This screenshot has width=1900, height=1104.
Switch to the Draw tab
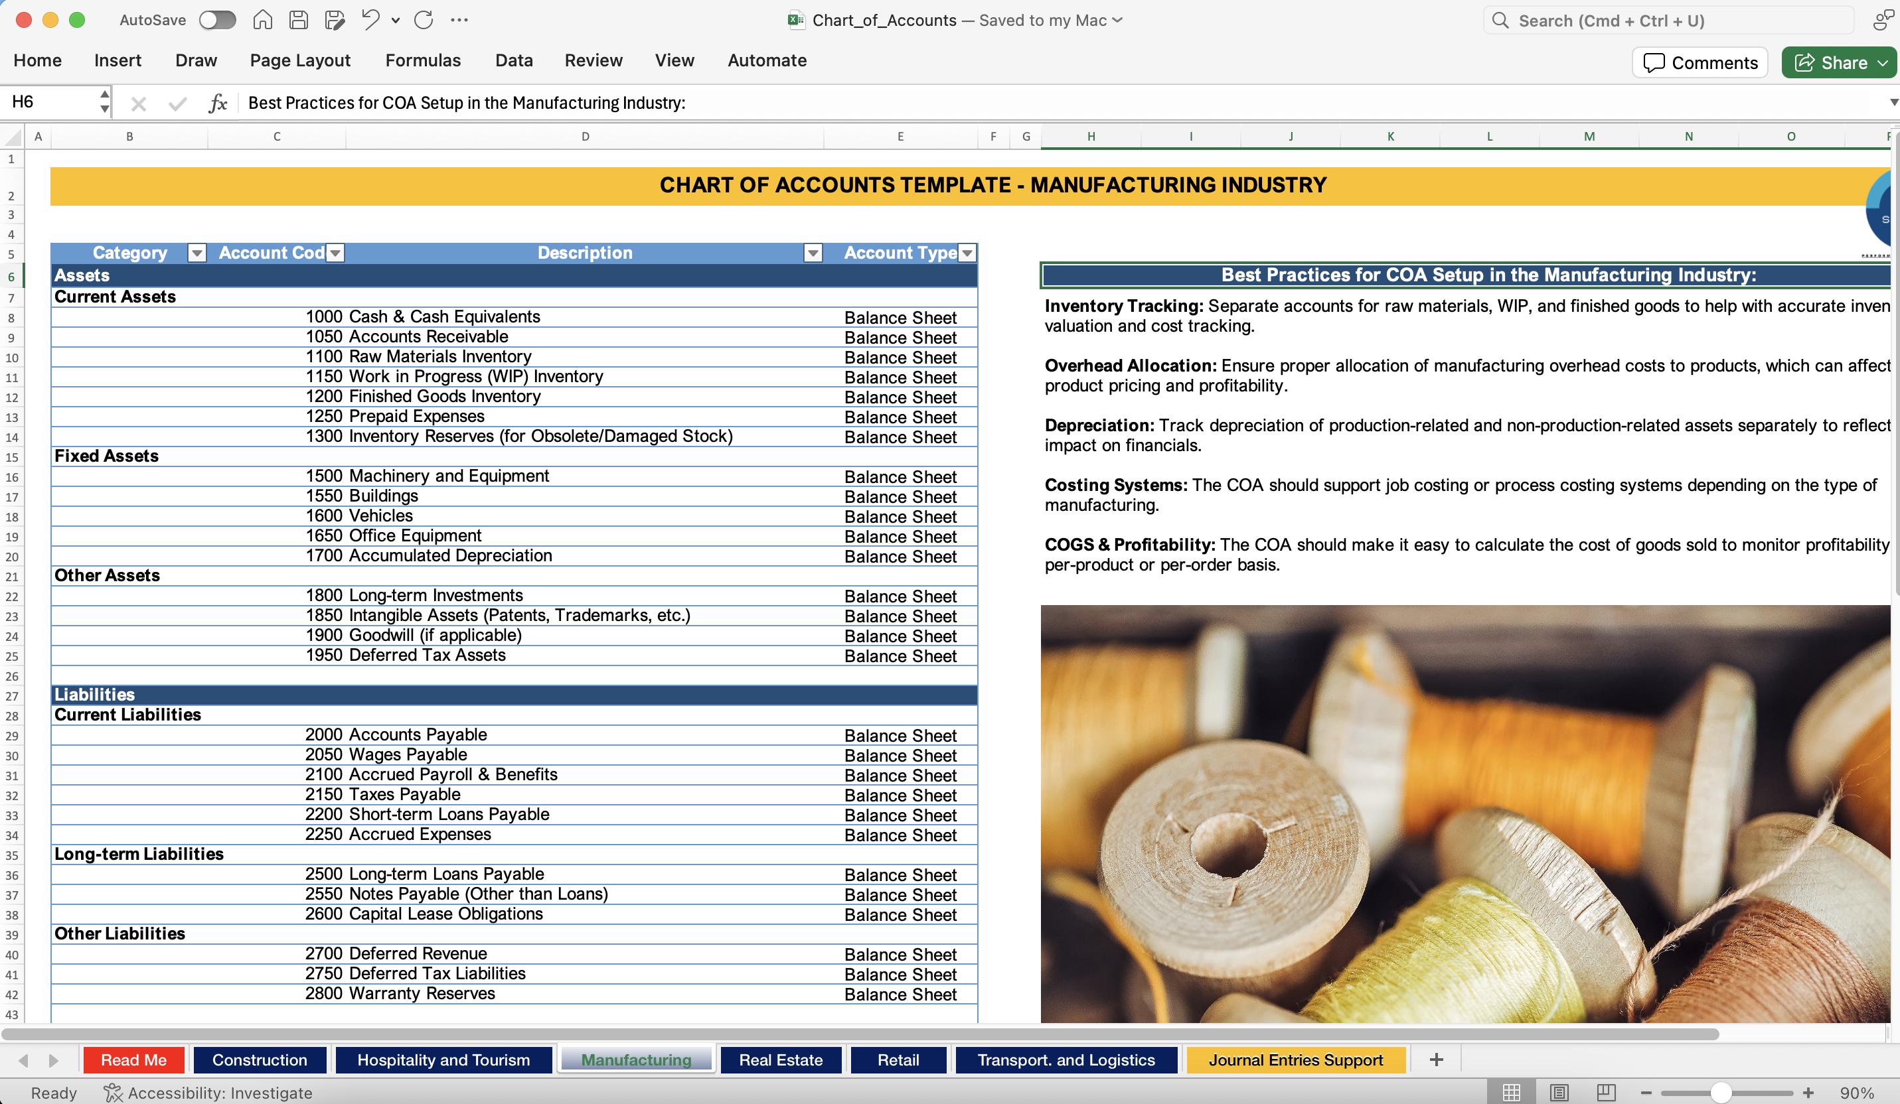[x=196, y=60]
